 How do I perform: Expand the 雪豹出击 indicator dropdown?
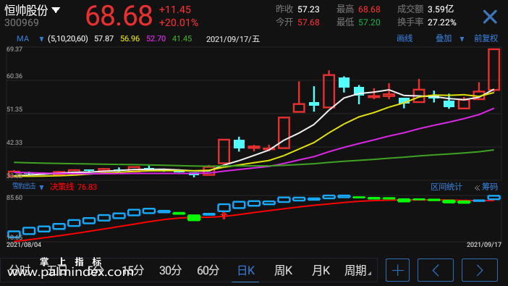click(x=41, y=187)
